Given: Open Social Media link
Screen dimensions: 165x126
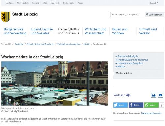Looking at the screenshot, I should [x=68, y=3].
